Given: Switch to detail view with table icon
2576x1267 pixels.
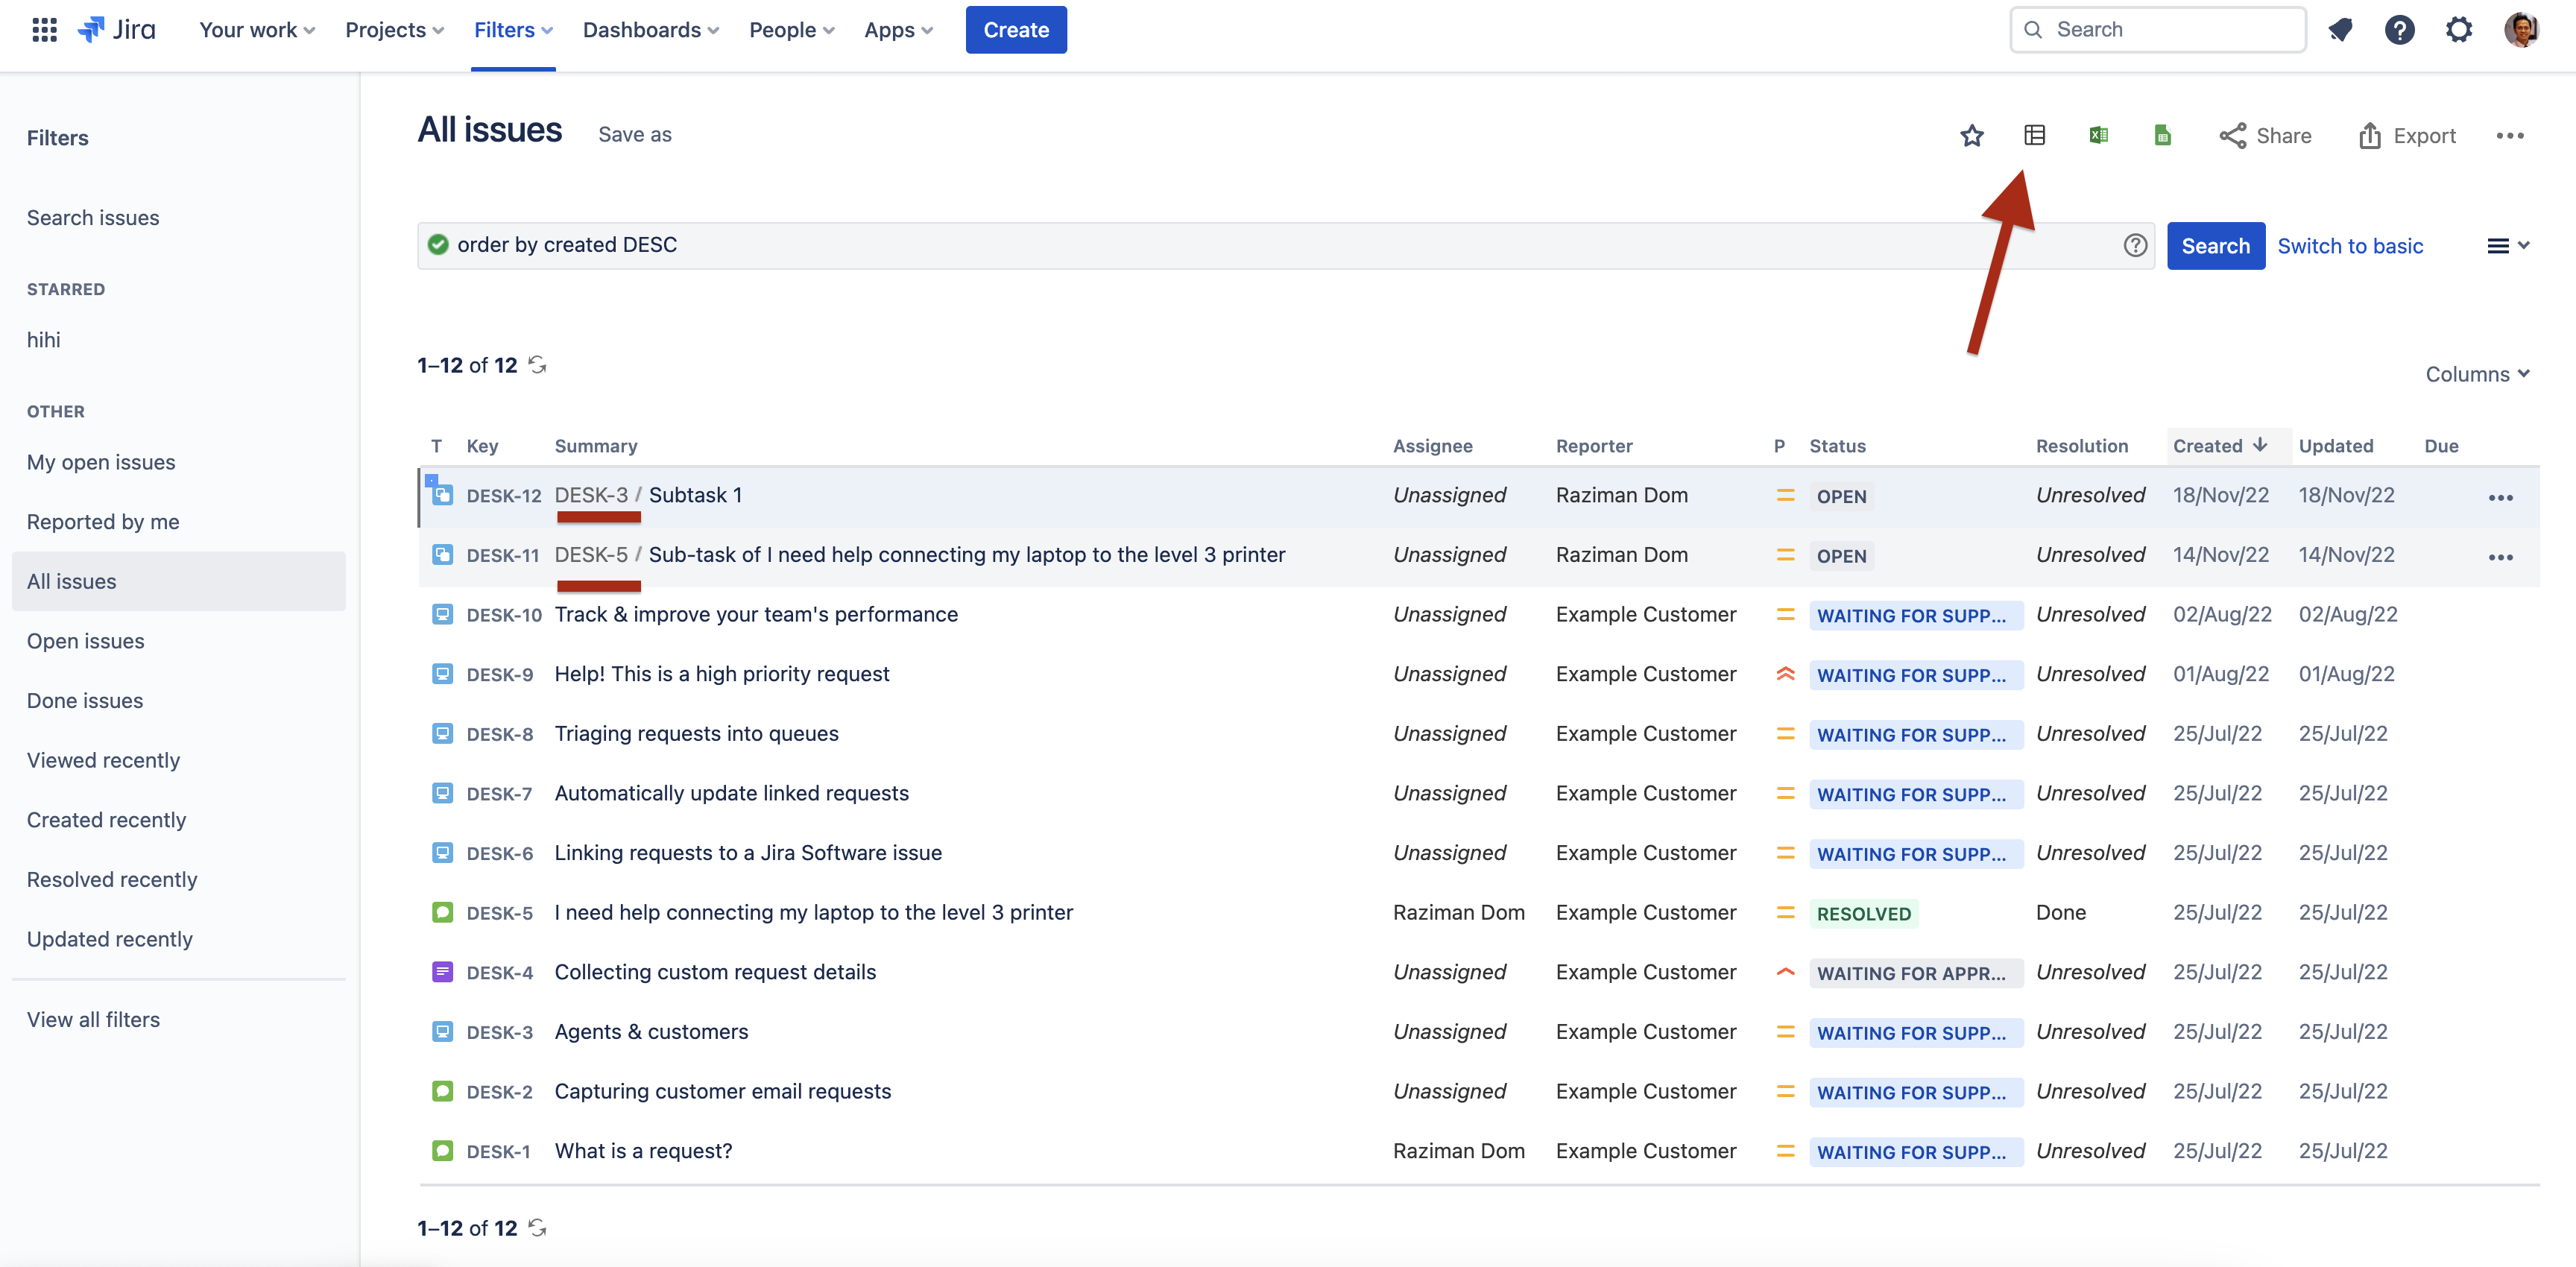Looking at the screenshot, I should tap(2035, 135).
